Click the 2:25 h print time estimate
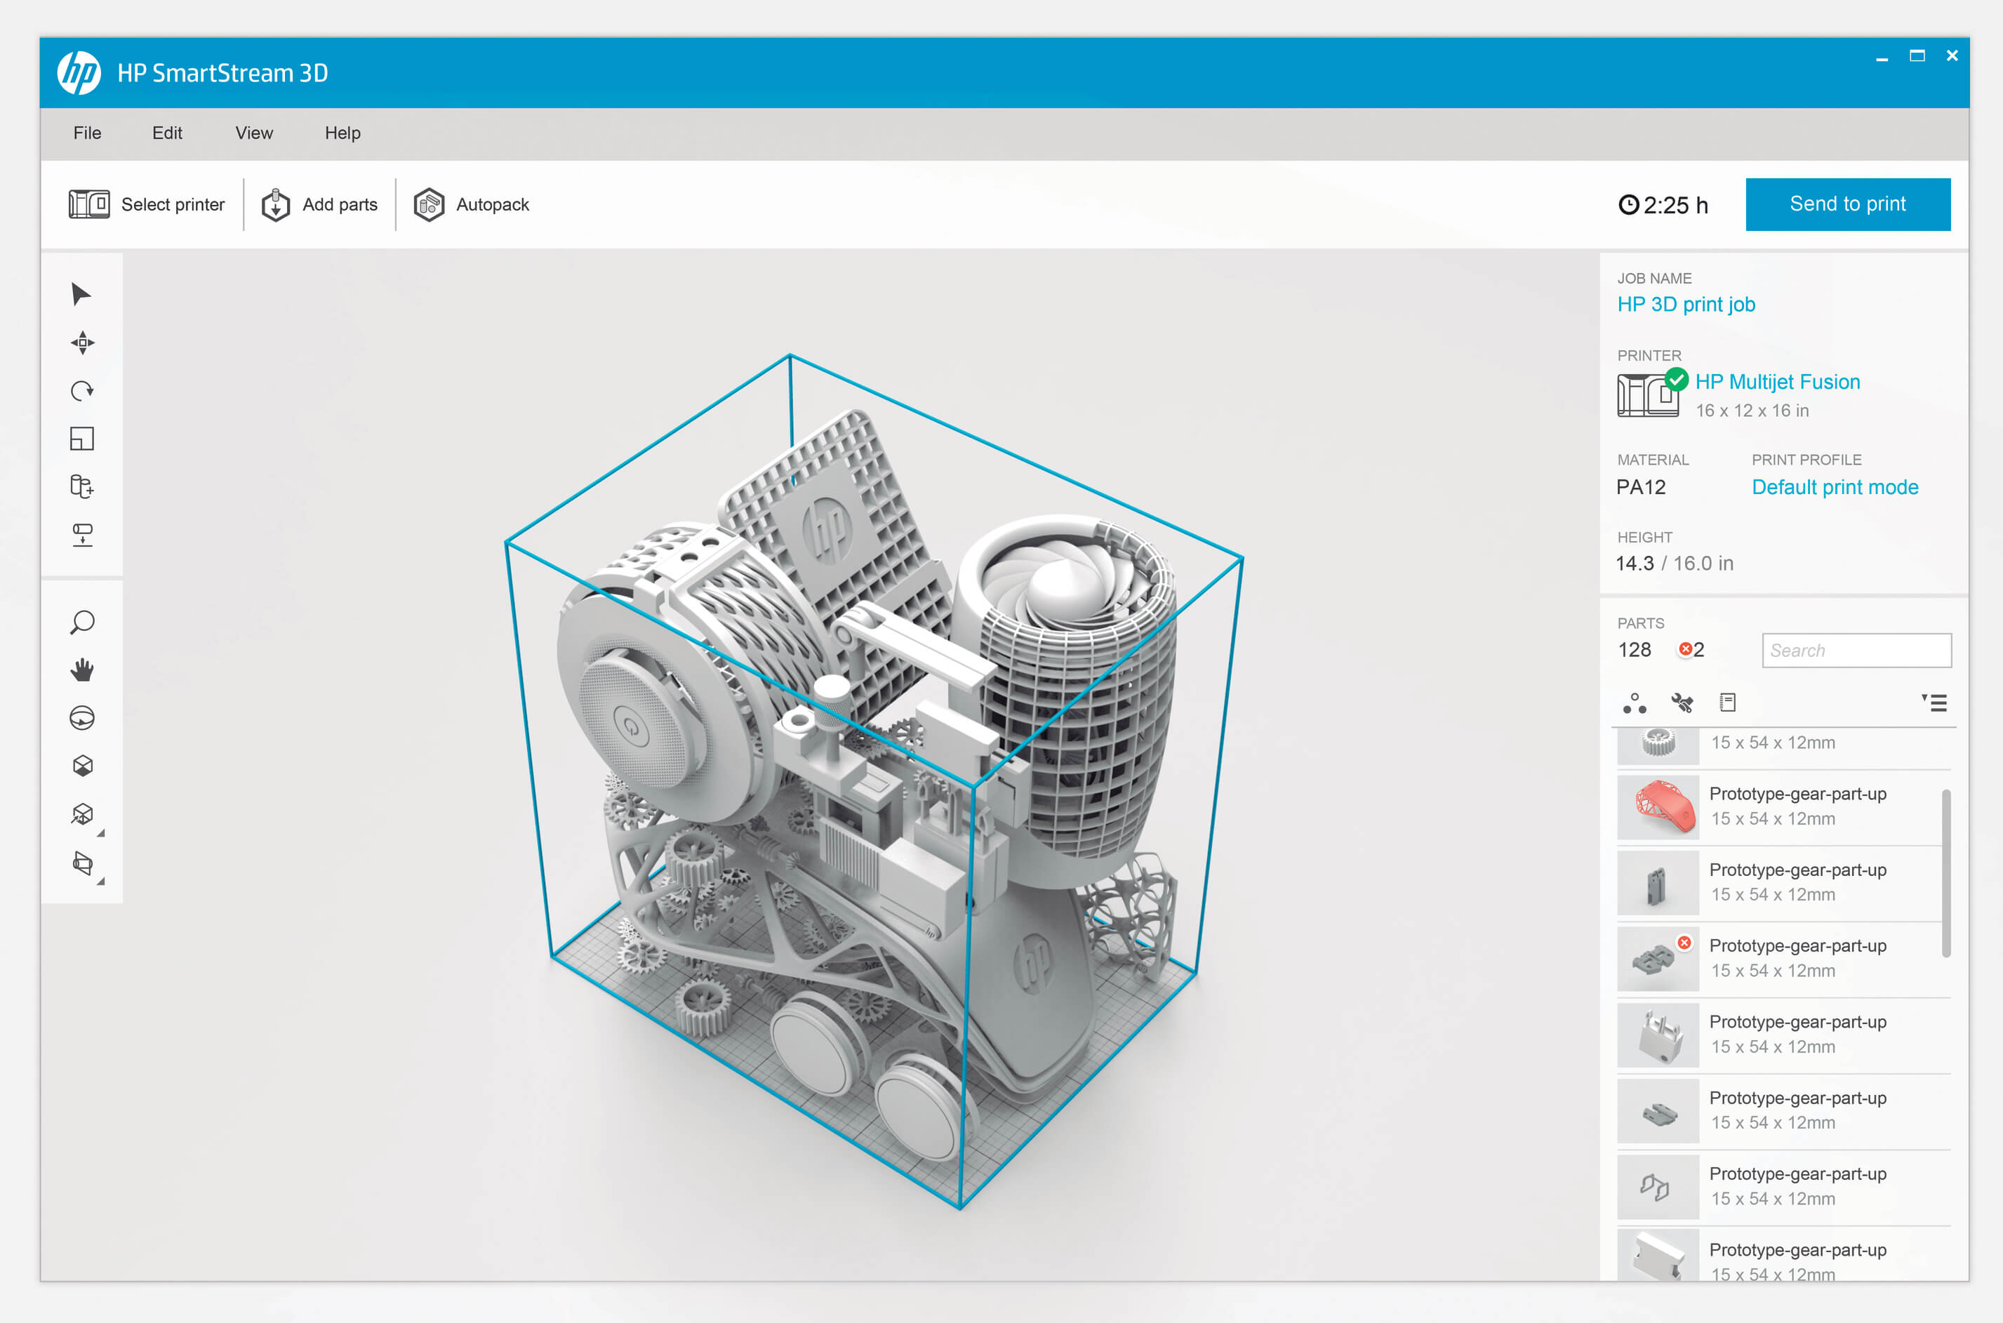Image resolution: width=2003 pixels, height=1323 pixels. point(1676,205)
